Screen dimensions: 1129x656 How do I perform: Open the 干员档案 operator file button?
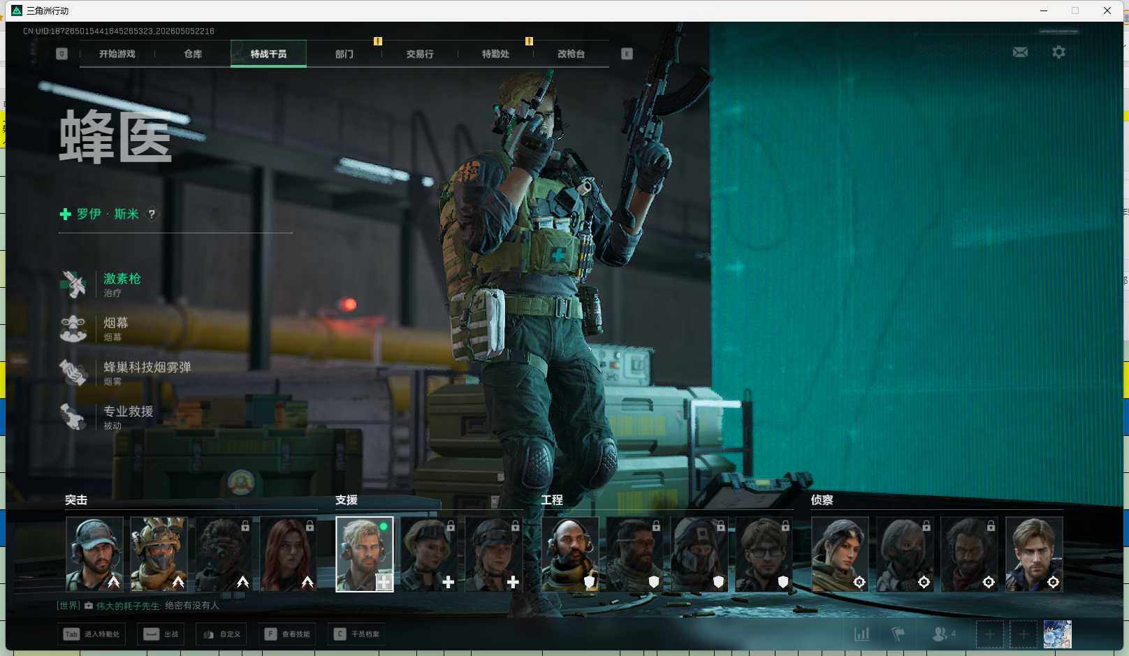[x=356, y=634]
